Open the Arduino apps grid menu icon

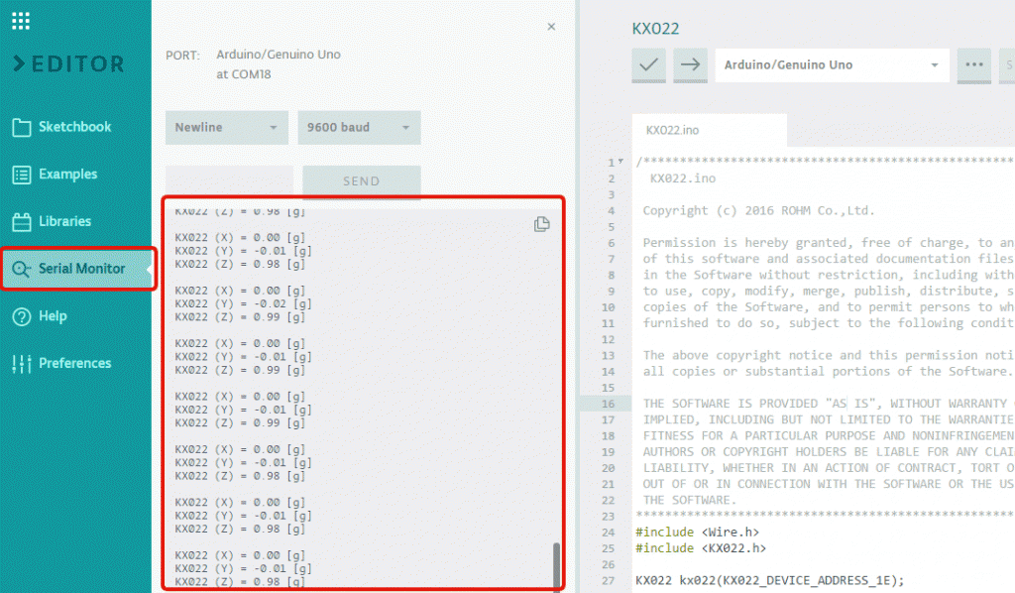point(21,20)
